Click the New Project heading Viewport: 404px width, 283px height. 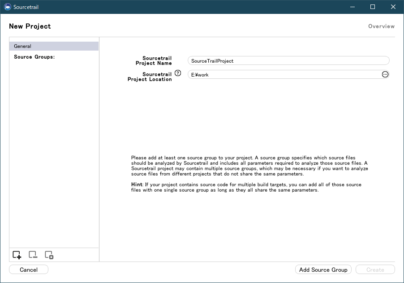(x=30, y=26)
